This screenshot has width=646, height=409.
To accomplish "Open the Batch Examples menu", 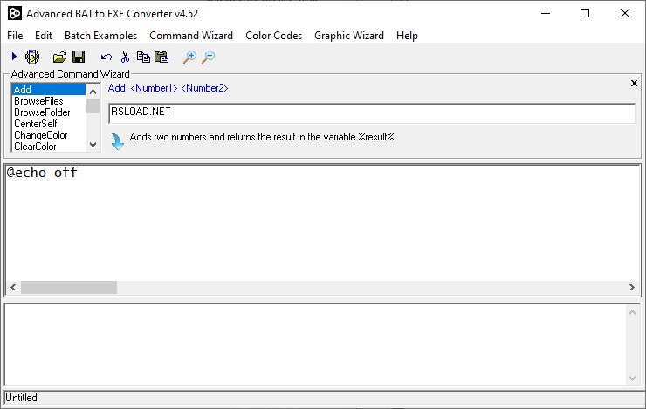I will 100,36.
